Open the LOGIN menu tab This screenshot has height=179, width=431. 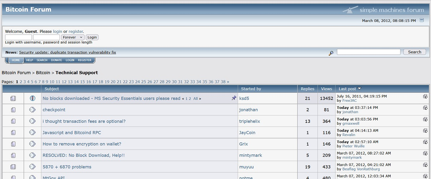[x=70, y=60]
